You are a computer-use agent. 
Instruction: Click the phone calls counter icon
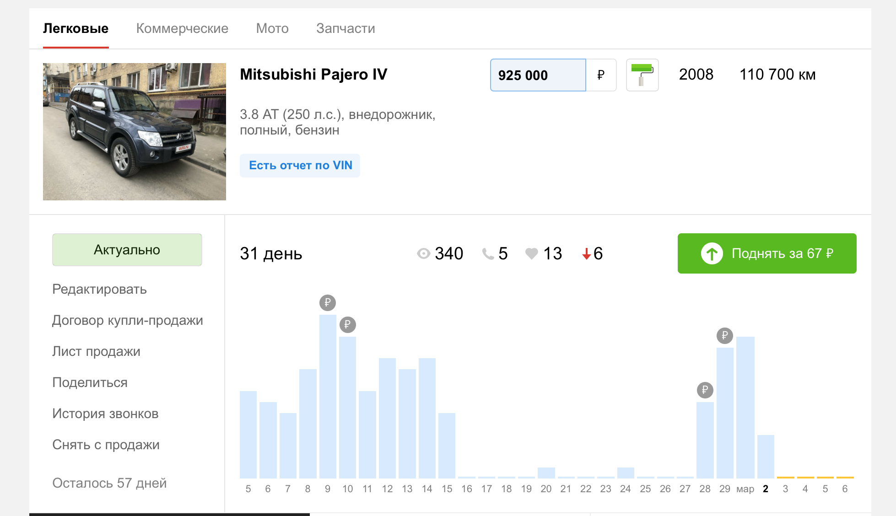click(488, 253)
